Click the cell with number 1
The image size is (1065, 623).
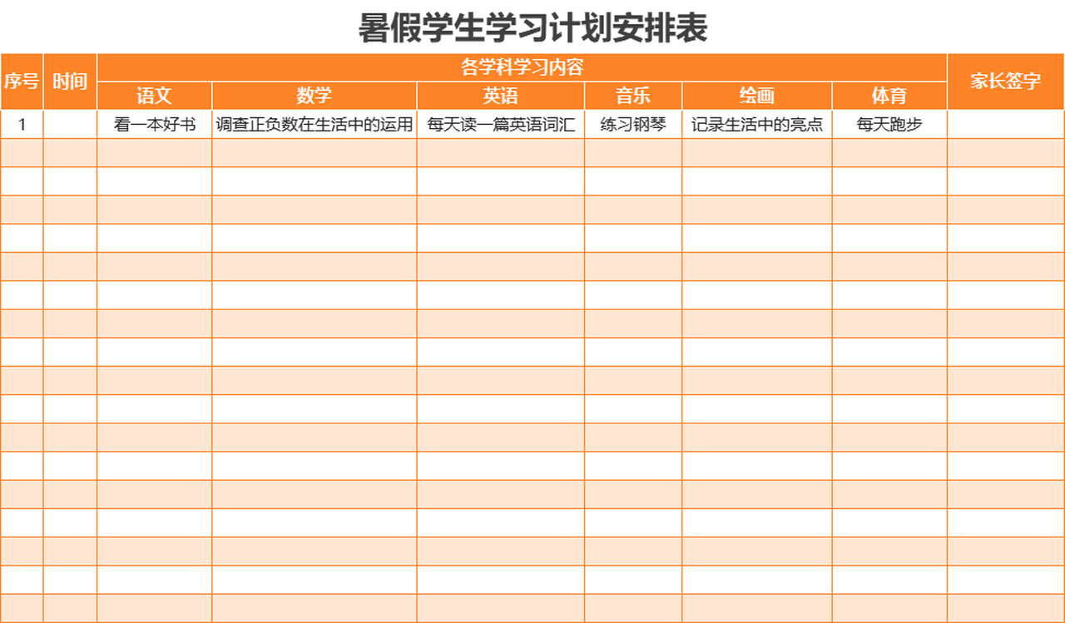(22, 125)
